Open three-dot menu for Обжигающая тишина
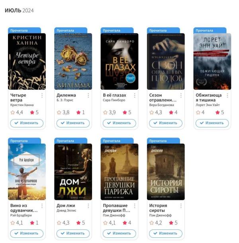239x243 pixels. pyautogui.click(x=227, y=95)
